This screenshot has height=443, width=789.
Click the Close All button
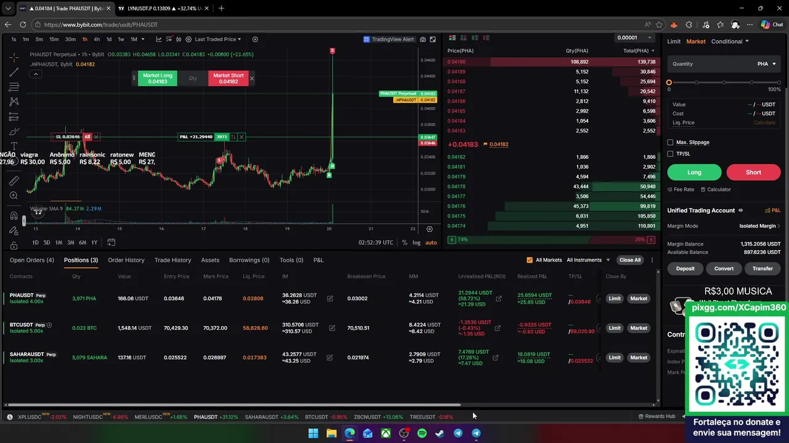pos(630,260)
